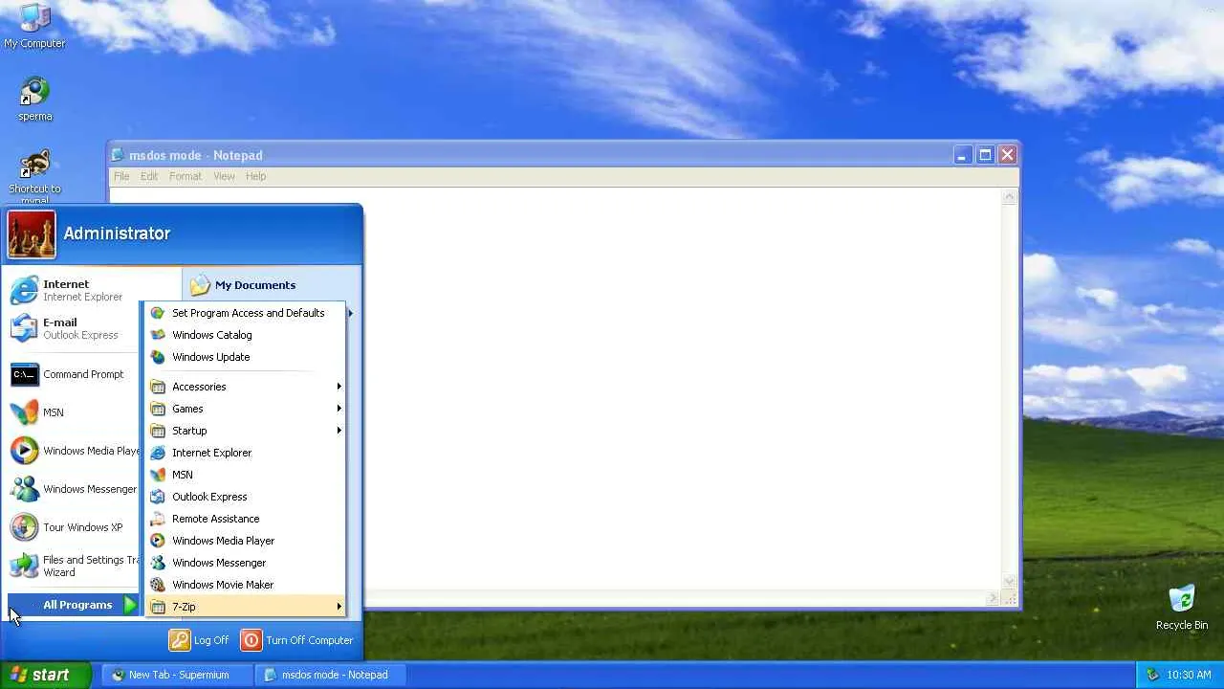The height and width of the screenshot is (689, 1224).
Task: Minimize the msdos mode Notepad window
Action: pos(962,155)
